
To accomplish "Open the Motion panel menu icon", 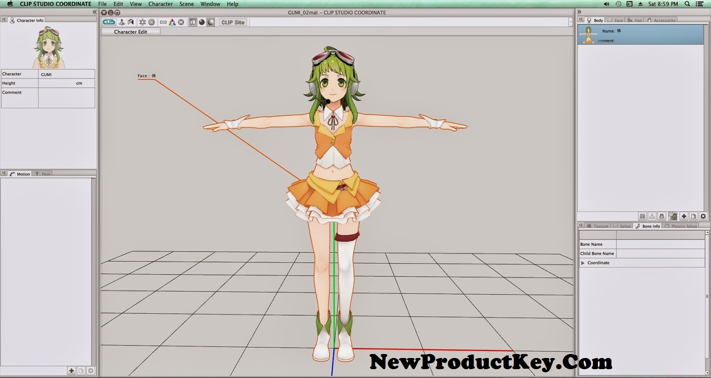I will pyautogui.click(x=4, y=173).
